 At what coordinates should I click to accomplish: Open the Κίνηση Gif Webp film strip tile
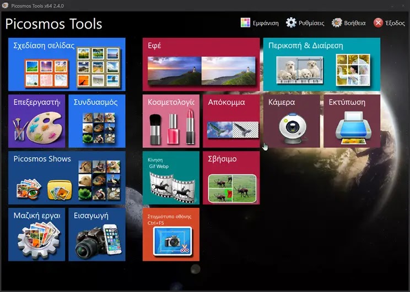pos(171,178)
